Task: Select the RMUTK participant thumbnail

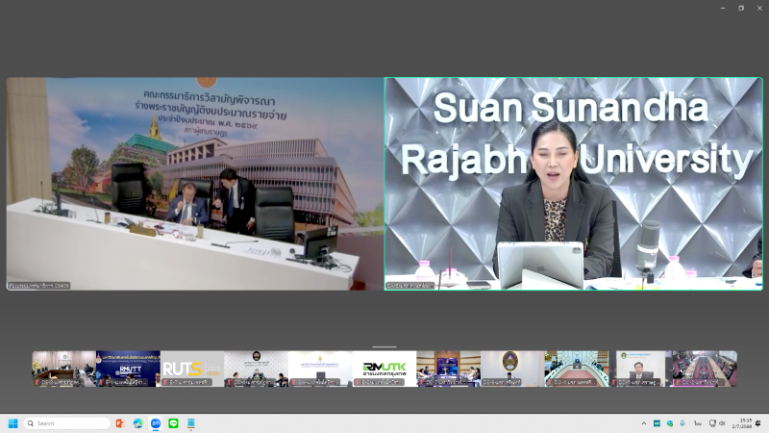Action: click(x=384, y=369)
